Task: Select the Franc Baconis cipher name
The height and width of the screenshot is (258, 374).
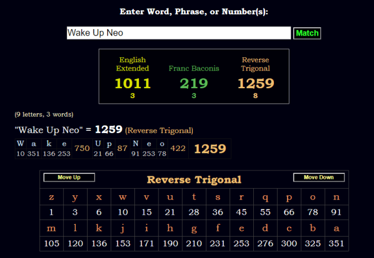Action: [194, 68]
